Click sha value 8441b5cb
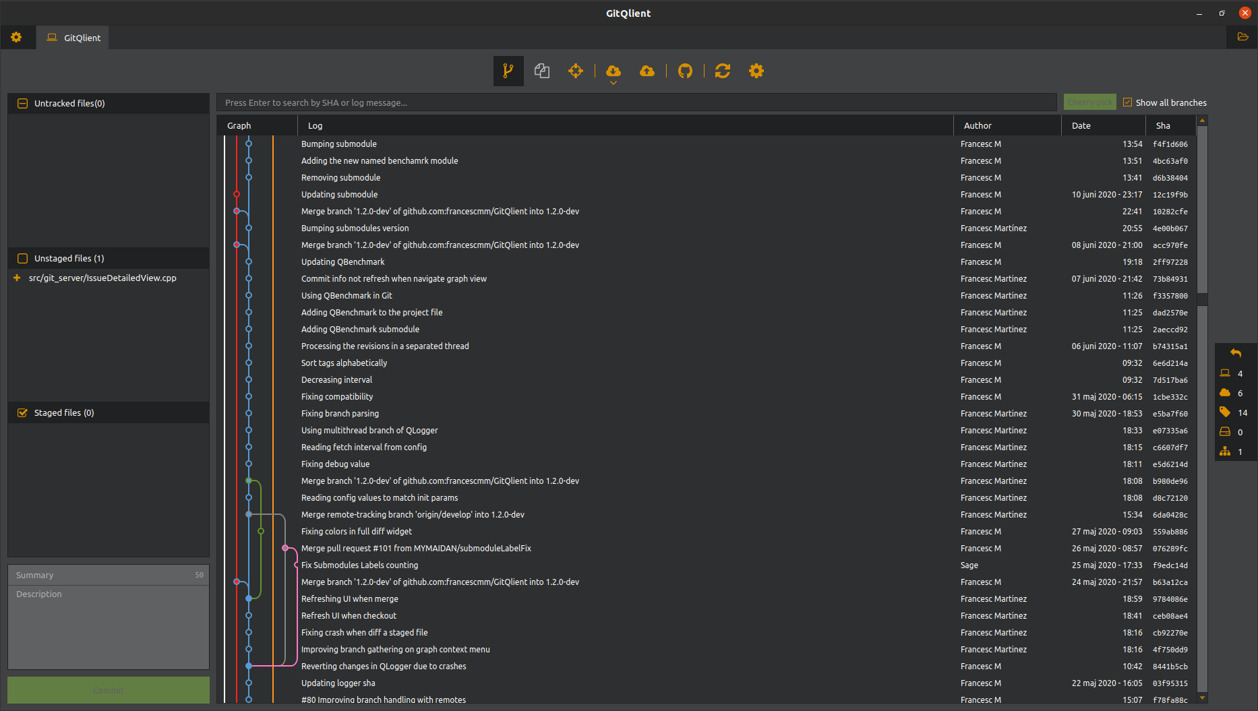1258x711 pixels. point(1170,667)
